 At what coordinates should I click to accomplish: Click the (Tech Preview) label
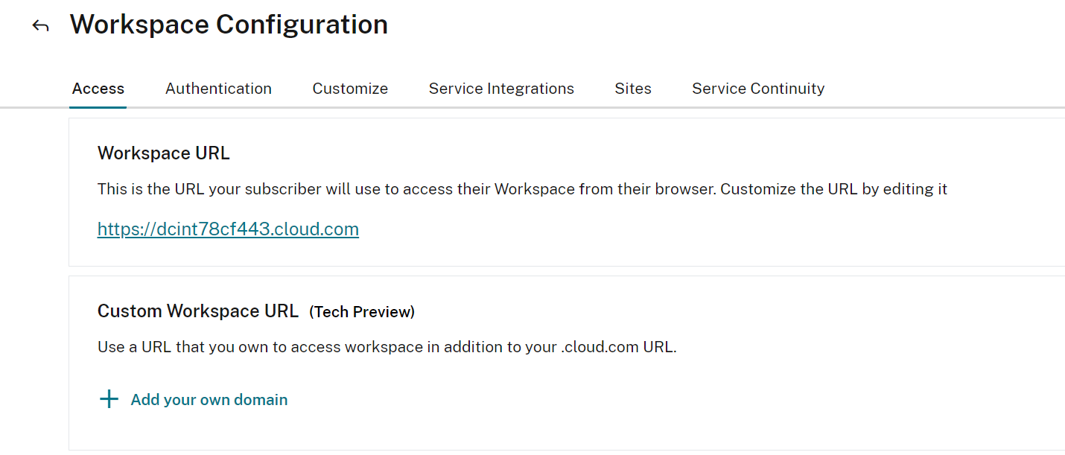click(x=362, y=312)
